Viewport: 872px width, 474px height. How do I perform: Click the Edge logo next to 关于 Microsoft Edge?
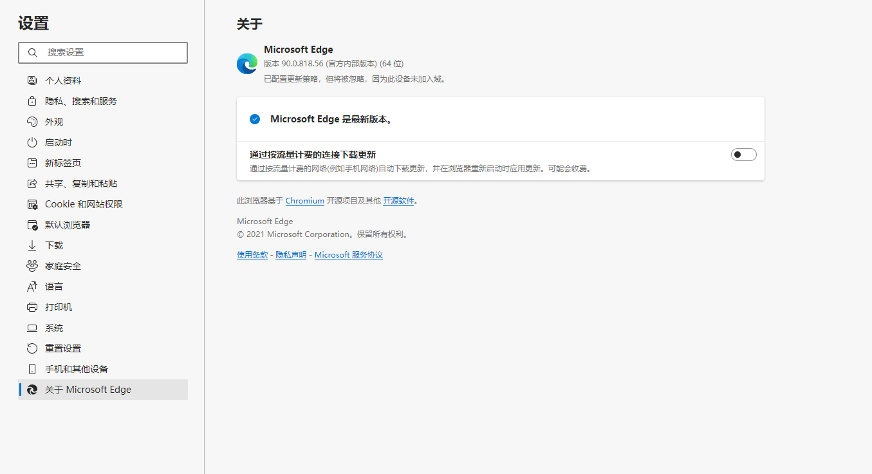click(x=32, y=389)
